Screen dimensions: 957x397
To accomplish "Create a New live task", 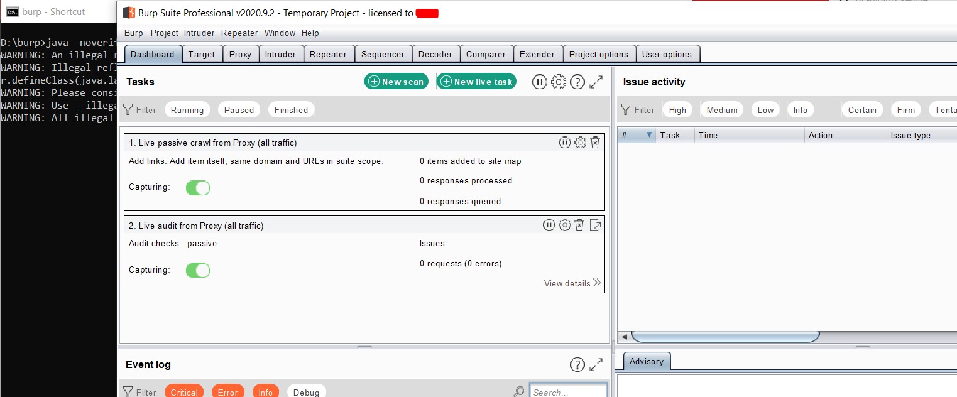I will [x=476, y=82].
